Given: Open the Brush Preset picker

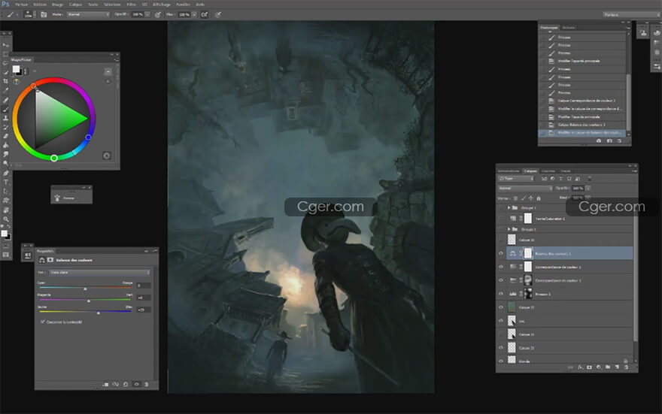Looking at the screenshot, I should tap(28, 14).
